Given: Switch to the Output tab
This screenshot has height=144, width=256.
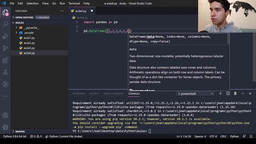Looking at the screenshot, I should click(x=94, y=94).
